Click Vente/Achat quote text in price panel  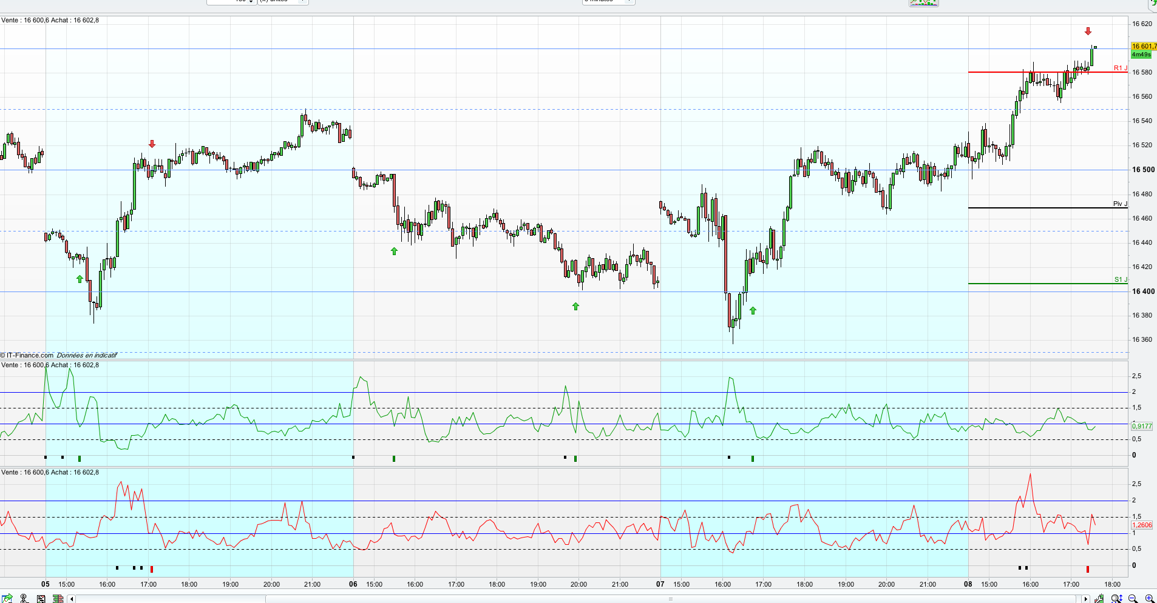pos(50,20)
